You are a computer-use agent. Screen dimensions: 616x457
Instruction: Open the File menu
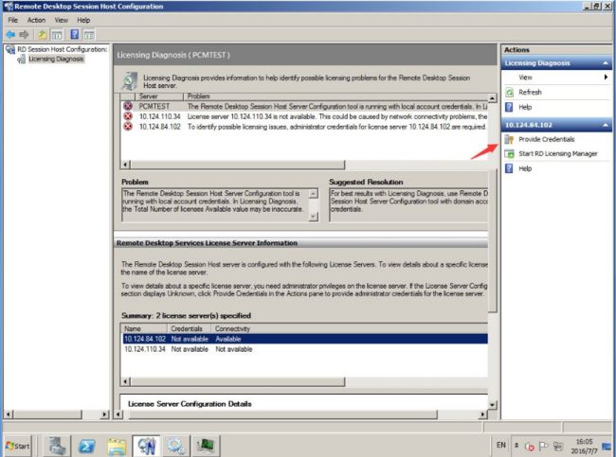pyautogui.click(x=13, y=20)
